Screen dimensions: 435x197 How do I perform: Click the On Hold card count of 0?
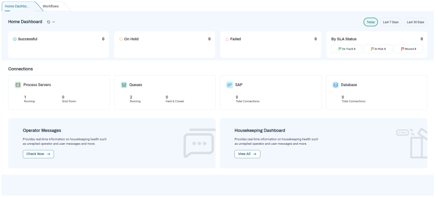coord(209,39)
